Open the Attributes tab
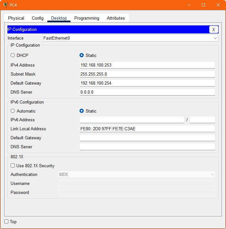 tap(116, 18)
